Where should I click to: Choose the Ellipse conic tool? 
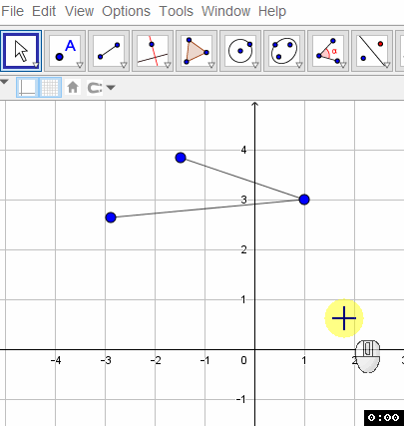pos(284,51)
